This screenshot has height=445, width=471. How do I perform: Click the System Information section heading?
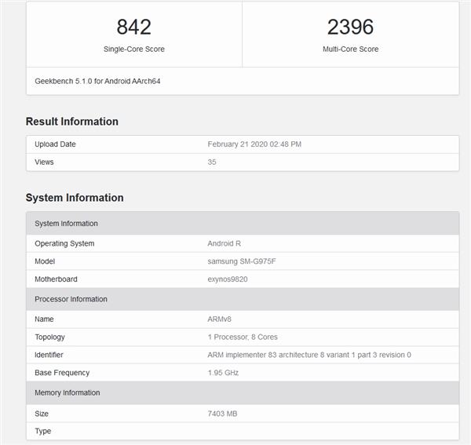click(x=75, y=198)
